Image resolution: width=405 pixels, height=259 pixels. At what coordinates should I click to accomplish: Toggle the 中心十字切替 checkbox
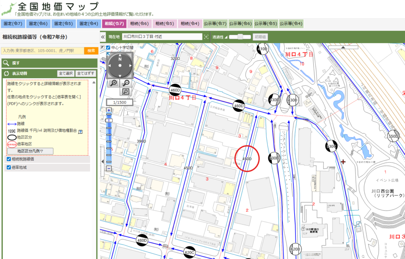(108, 47)
